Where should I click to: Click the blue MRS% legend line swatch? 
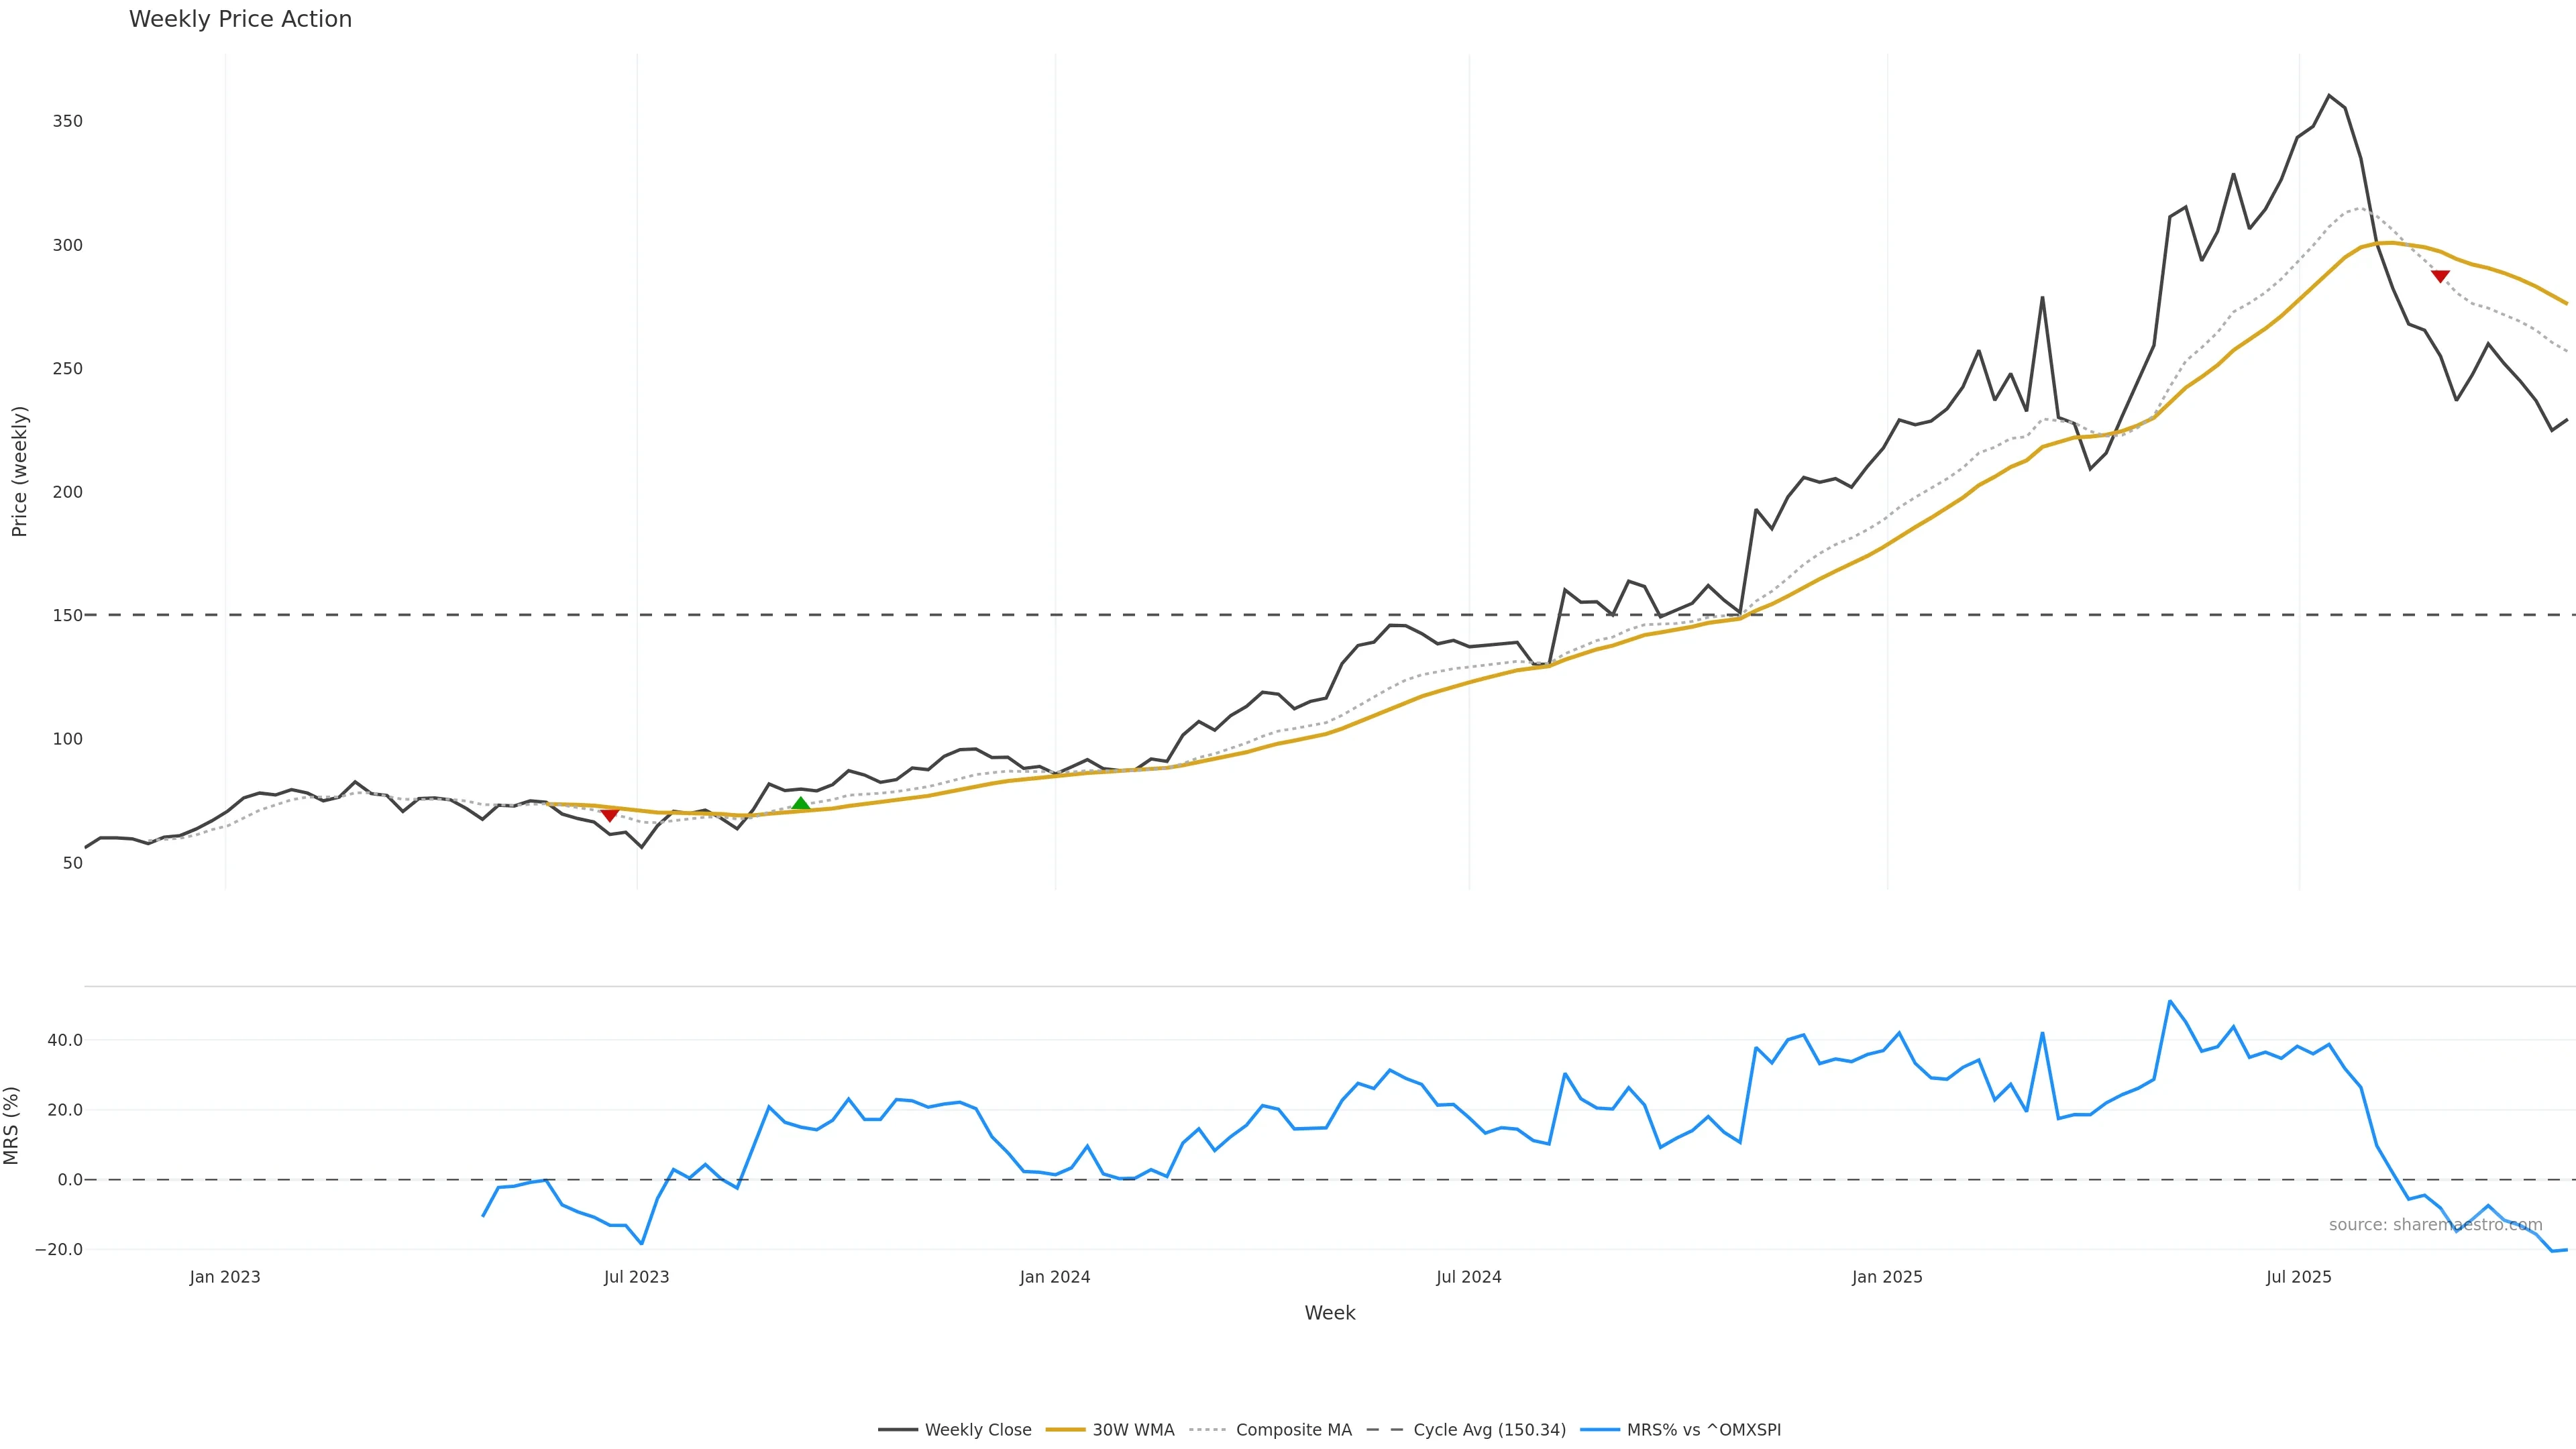pos(1599,1430)
